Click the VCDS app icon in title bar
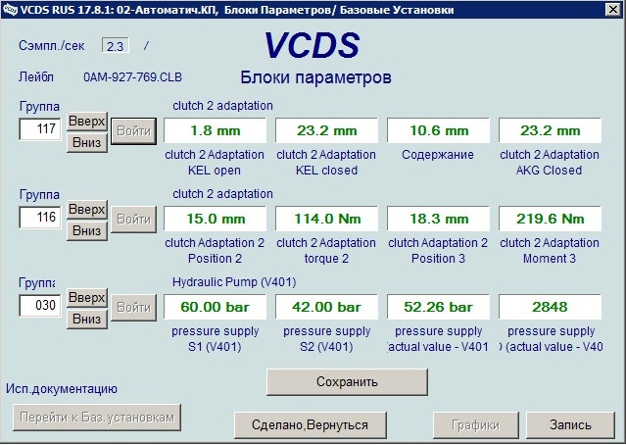 (x=10, y=9)
